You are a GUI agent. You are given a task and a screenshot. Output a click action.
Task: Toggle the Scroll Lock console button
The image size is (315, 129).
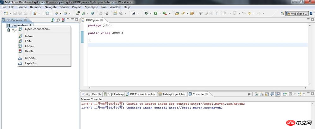tap(267, 94)
